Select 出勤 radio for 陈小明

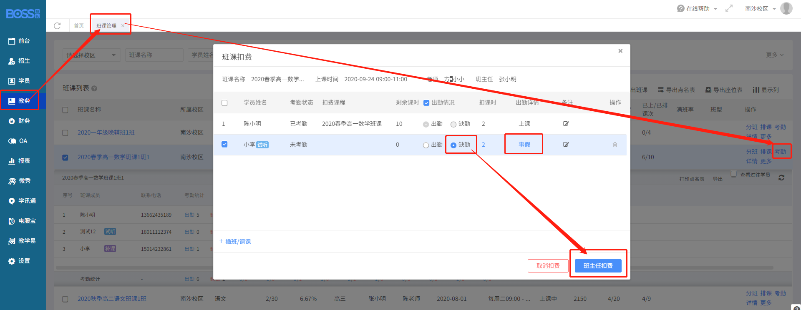(x=426, y=125)
